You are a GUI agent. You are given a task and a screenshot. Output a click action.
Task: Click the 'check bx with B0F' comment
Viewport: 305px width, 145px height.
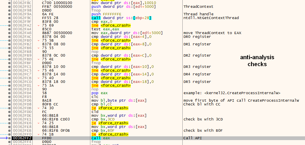[x=203, y=131]
